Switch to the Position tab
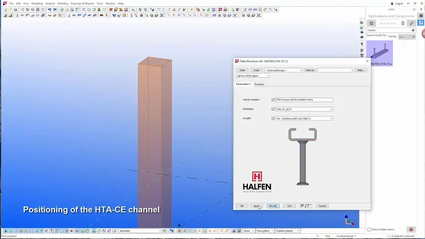The image size is (425, 239). (x=259, y=84)
